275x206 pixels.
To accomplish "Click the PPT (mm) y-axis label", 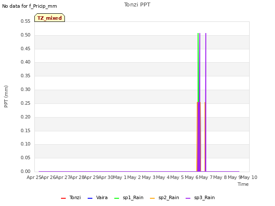I will tap(6, 96).
